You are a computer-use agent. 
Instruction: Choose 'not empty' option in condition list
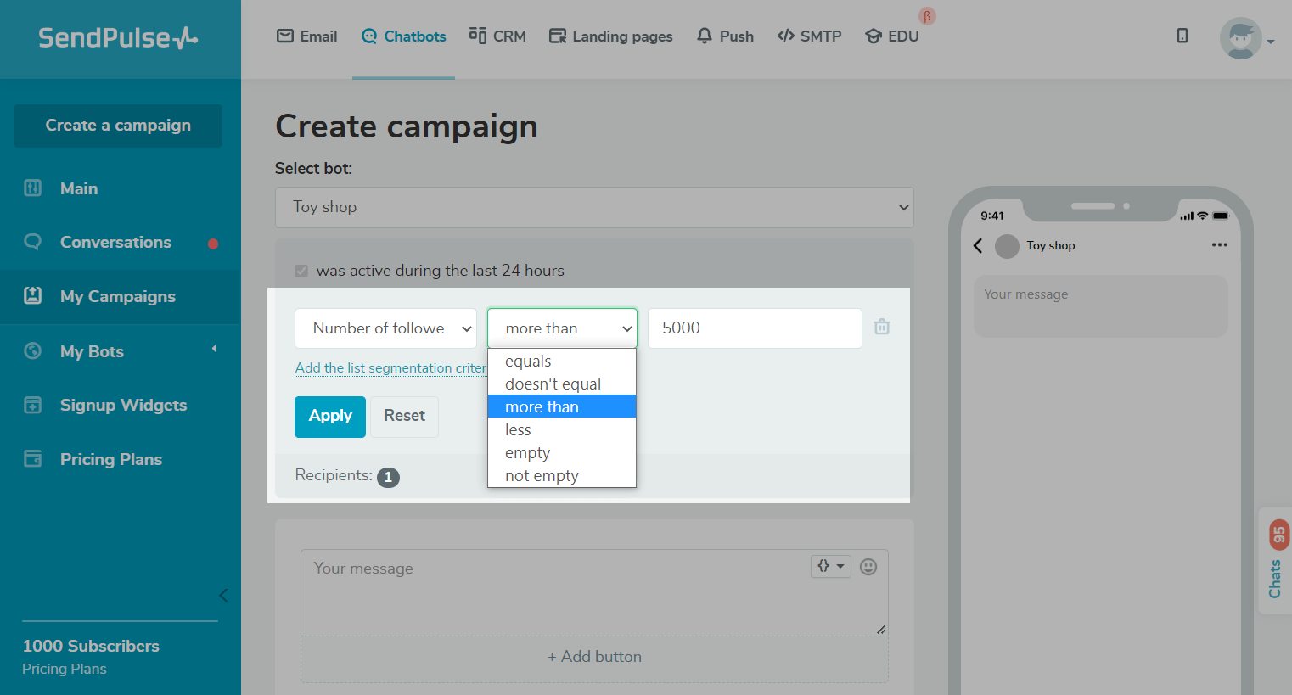pos(542,476)
